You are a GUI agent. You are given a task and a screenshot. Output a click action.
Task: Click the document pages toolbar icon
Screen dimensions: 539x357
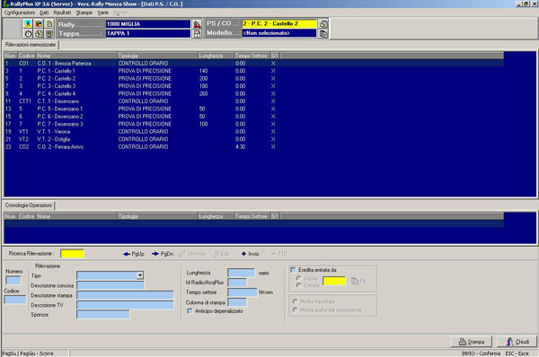click(49, 23)
